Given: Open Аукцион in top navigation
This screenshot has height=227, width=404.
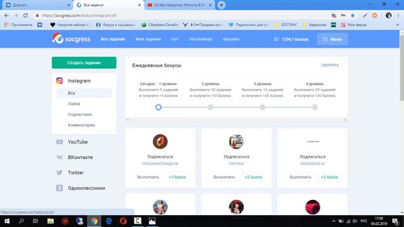Looking at the screenshot, I should point(231,39).
